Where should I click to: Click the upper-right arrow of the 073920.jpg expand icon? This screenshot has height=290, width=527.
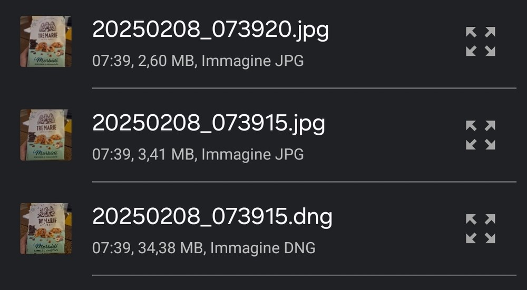[490, 32]
